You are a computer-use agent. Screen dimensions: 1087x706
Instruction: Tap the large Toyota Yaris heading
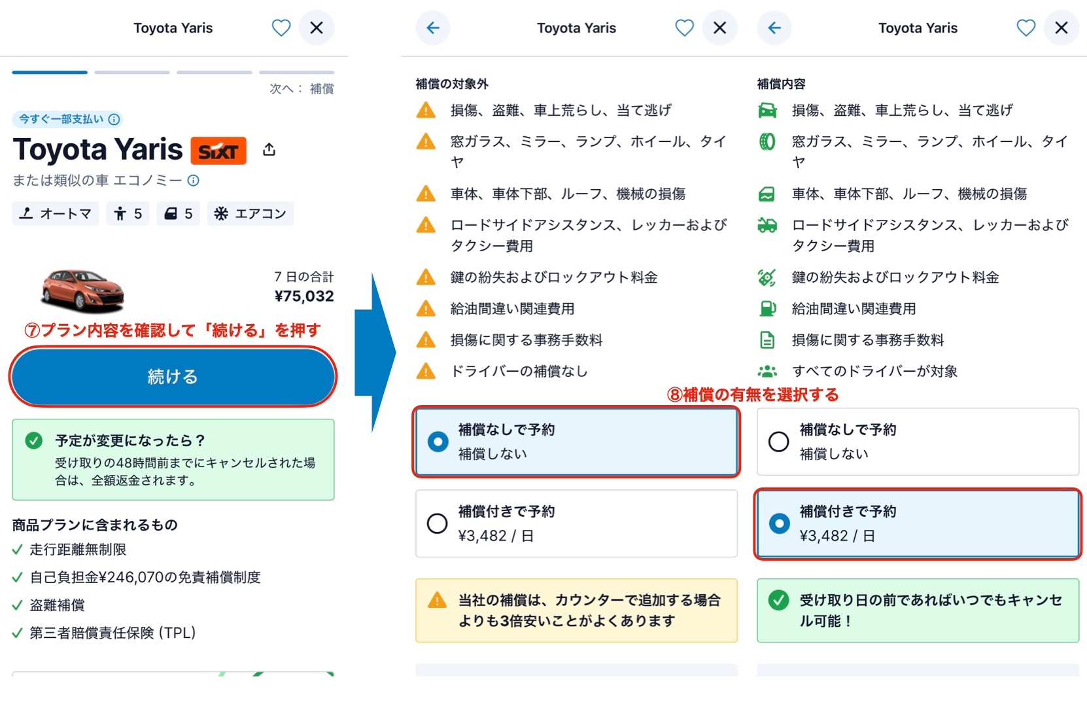tap(98, 150)
